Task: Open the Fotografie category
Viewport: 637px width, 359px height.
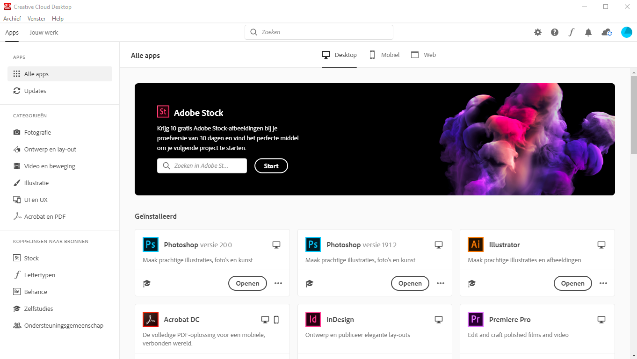Action: (x=37, y=132)
